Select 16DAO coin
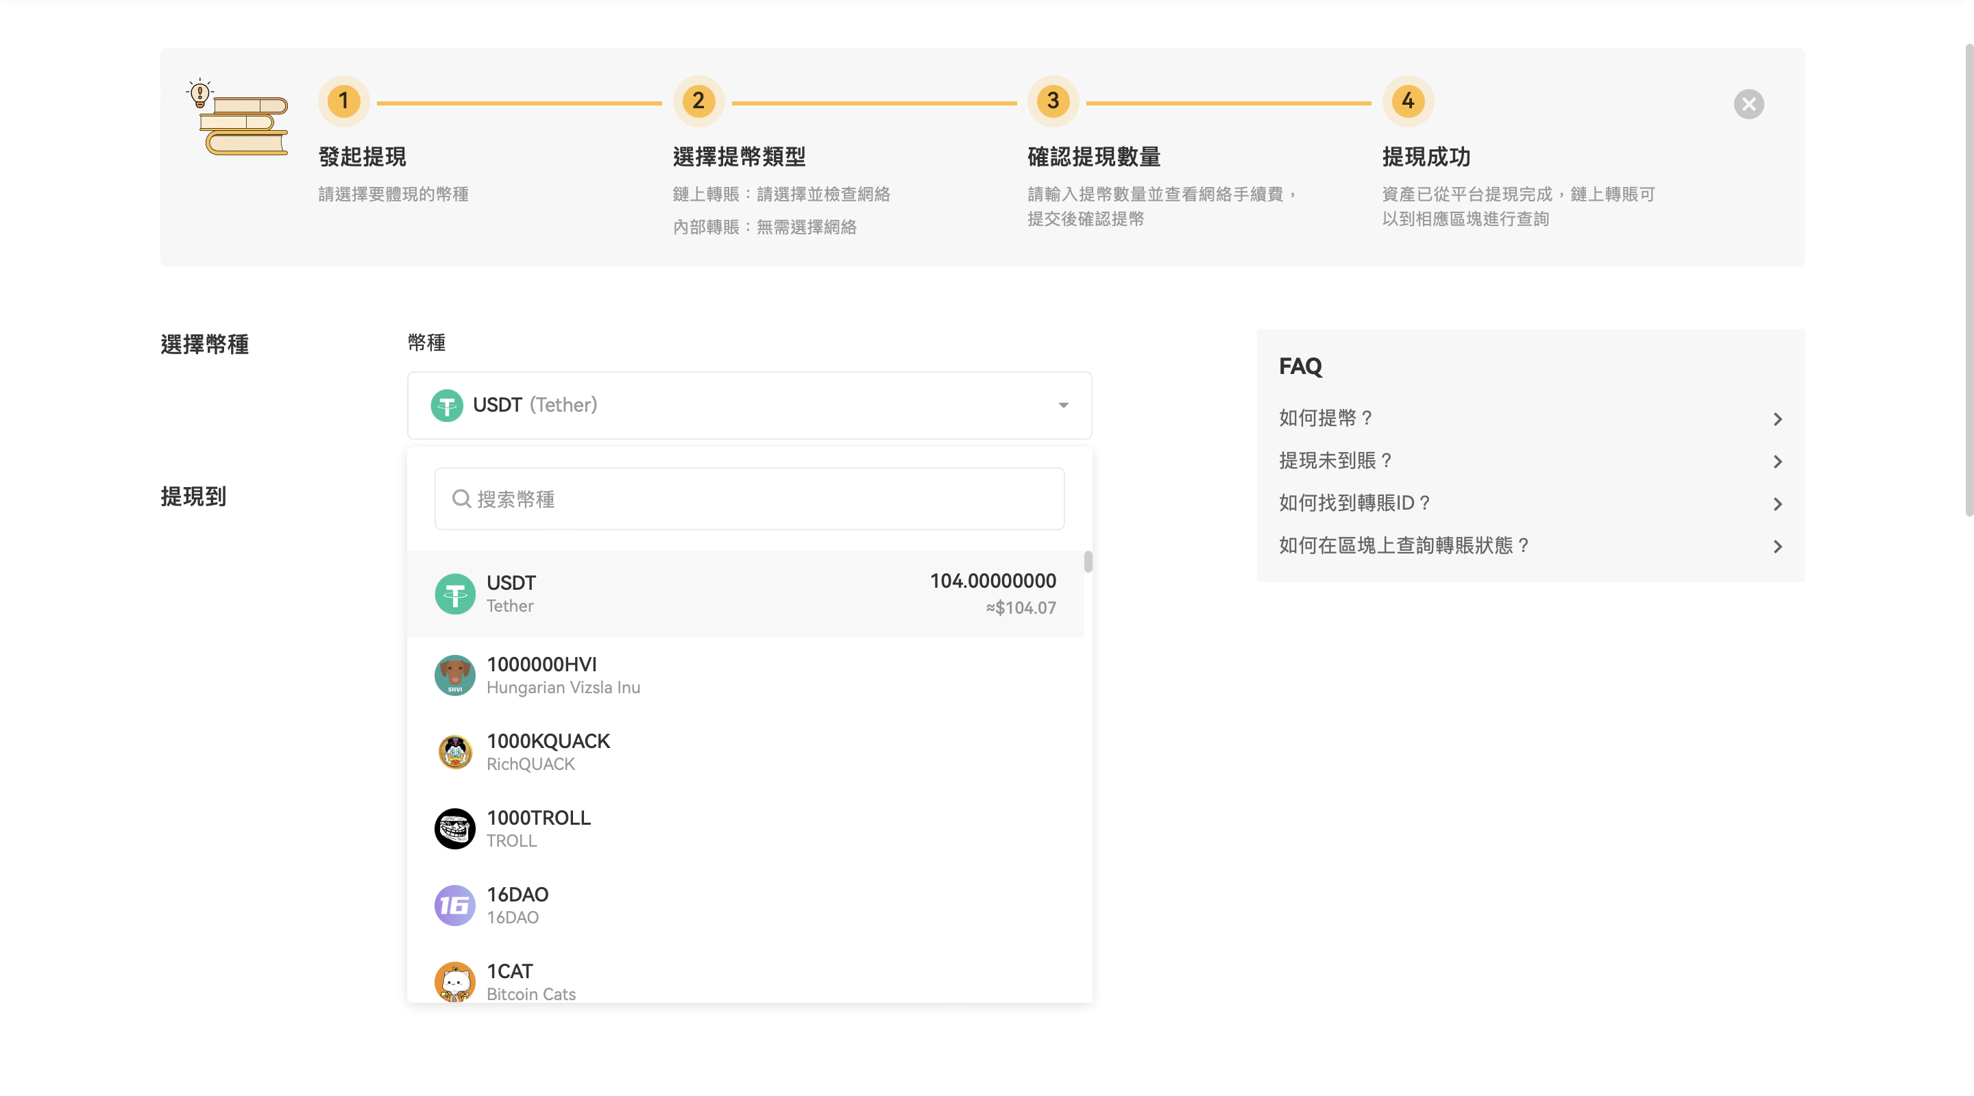 click(746, 904)
